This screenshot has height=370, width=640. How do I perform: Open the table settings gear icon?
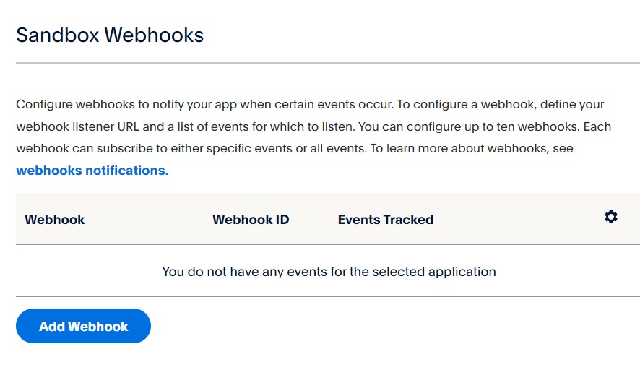(x=611, y=217)
